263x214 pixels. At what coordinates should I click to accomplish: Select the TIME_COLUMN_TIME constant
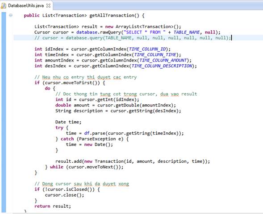[155, 54]
